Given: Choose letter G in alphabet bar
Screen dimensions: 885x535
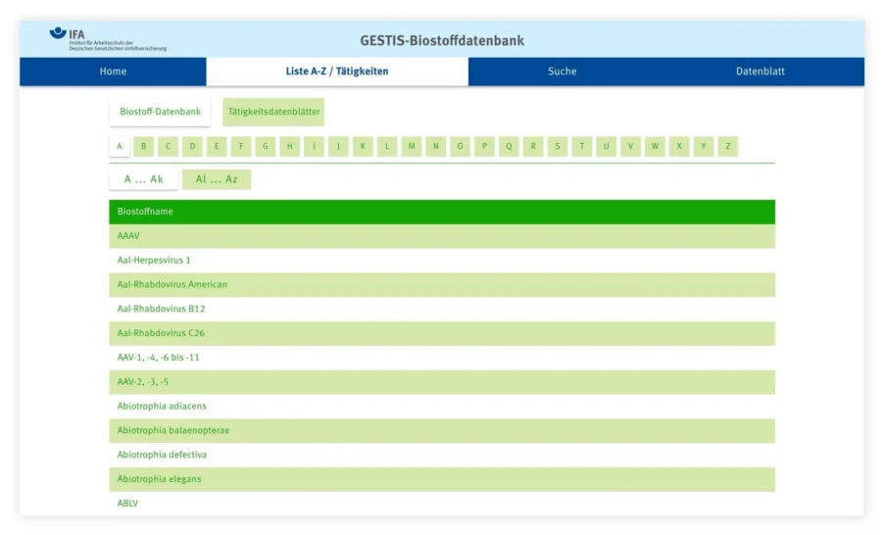Looking at the screenshot, I should (x=266, y=146).
